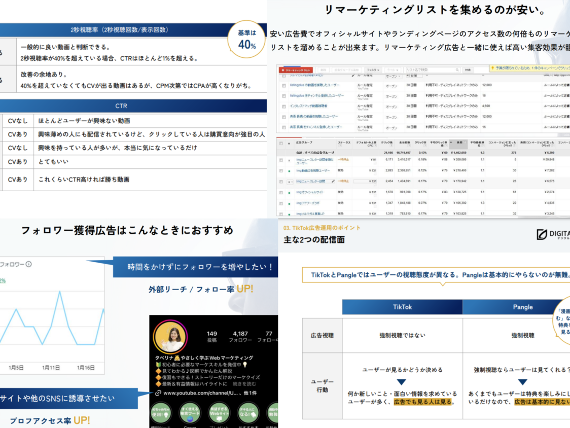570x428 pixels.
Task: Tick checkbox for 真吾 長橋 の動画を視聴したユーザー
Action: (284, 117)
